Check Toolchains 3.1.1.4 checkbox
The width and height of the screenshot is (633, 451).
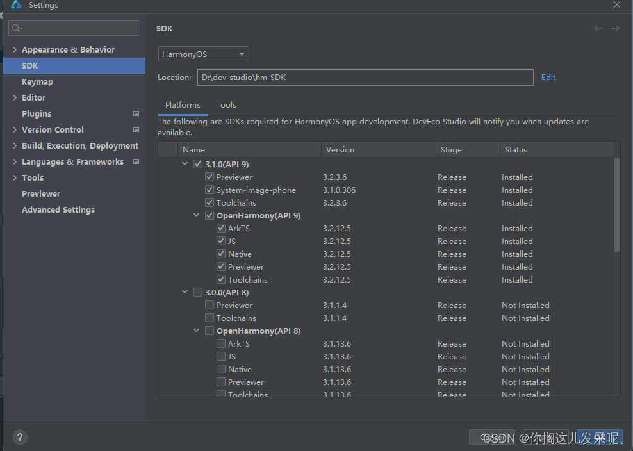(x=209, y=318)
